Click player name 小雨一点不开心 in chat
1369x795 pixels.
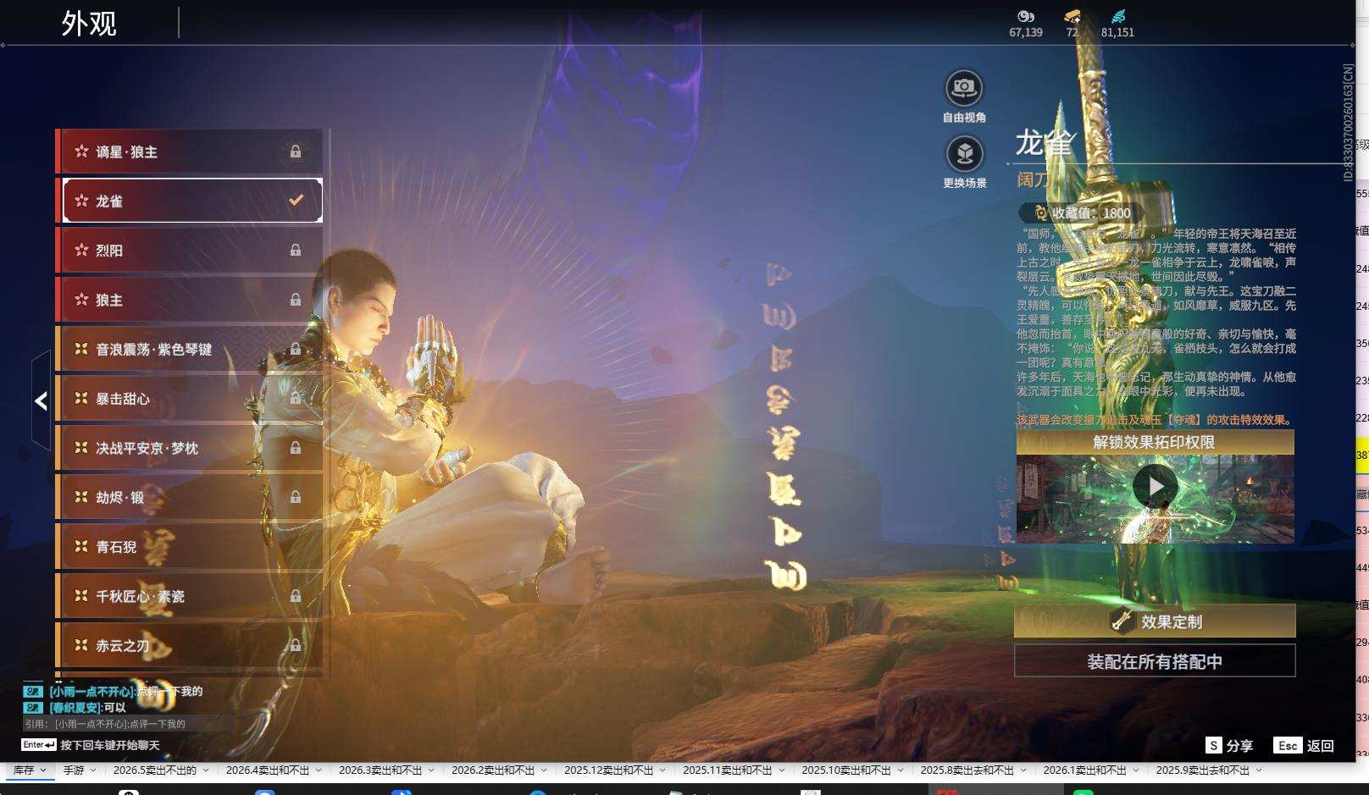[x=91, y=692]
